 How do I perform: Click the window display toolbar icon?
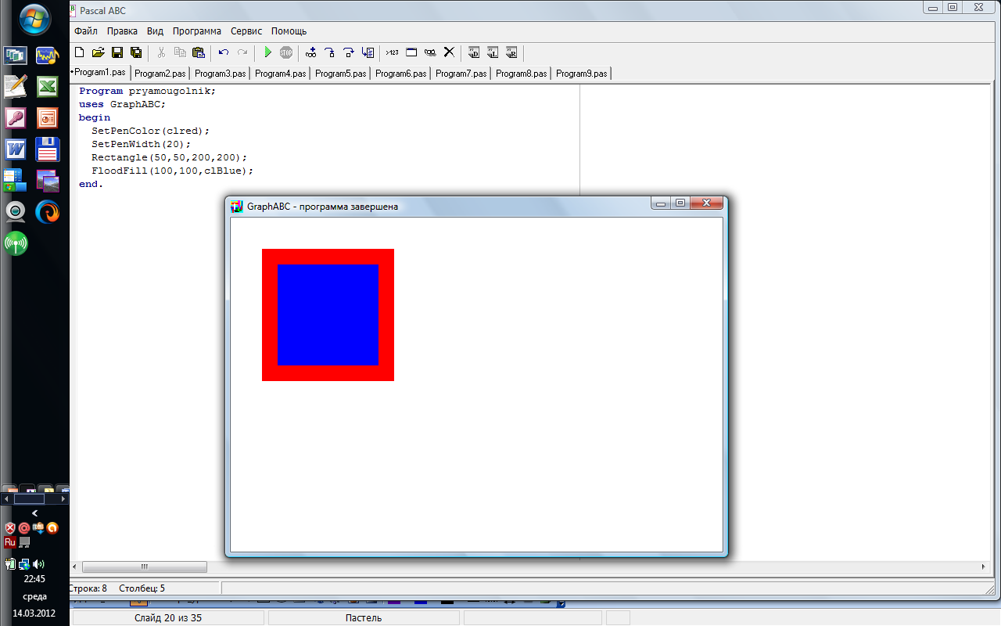click(411, 52)
